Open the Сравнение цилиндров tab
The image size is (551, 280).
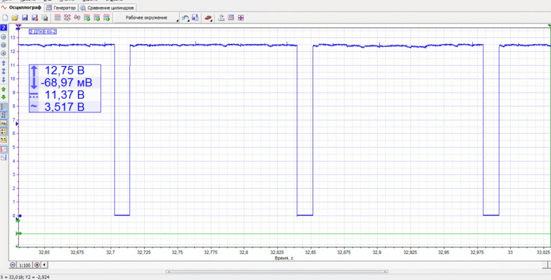(x=108, y=8)
